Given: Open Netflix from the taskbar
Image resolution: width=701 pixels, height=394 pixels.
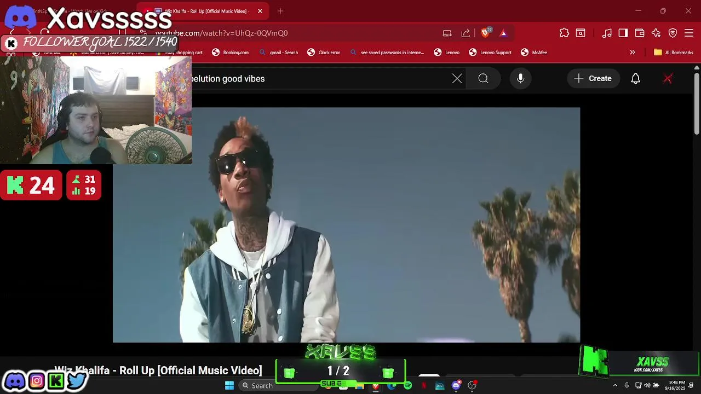Looking at the screenshot, I should [x=424, y=386].
